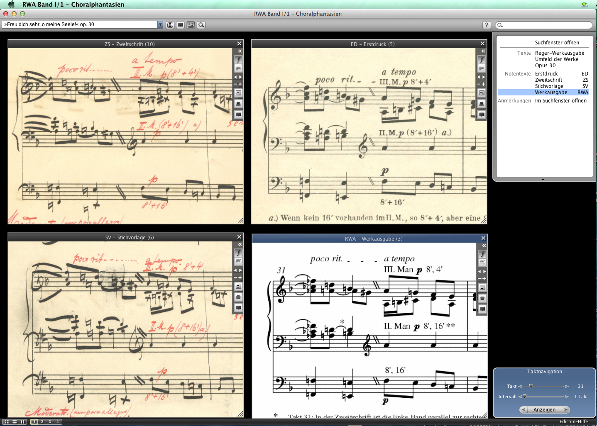The height and width of the screenshot is (426, 597).
Task: Click the measure navigation toolbar icon
Action: click(x=191, y=25)
